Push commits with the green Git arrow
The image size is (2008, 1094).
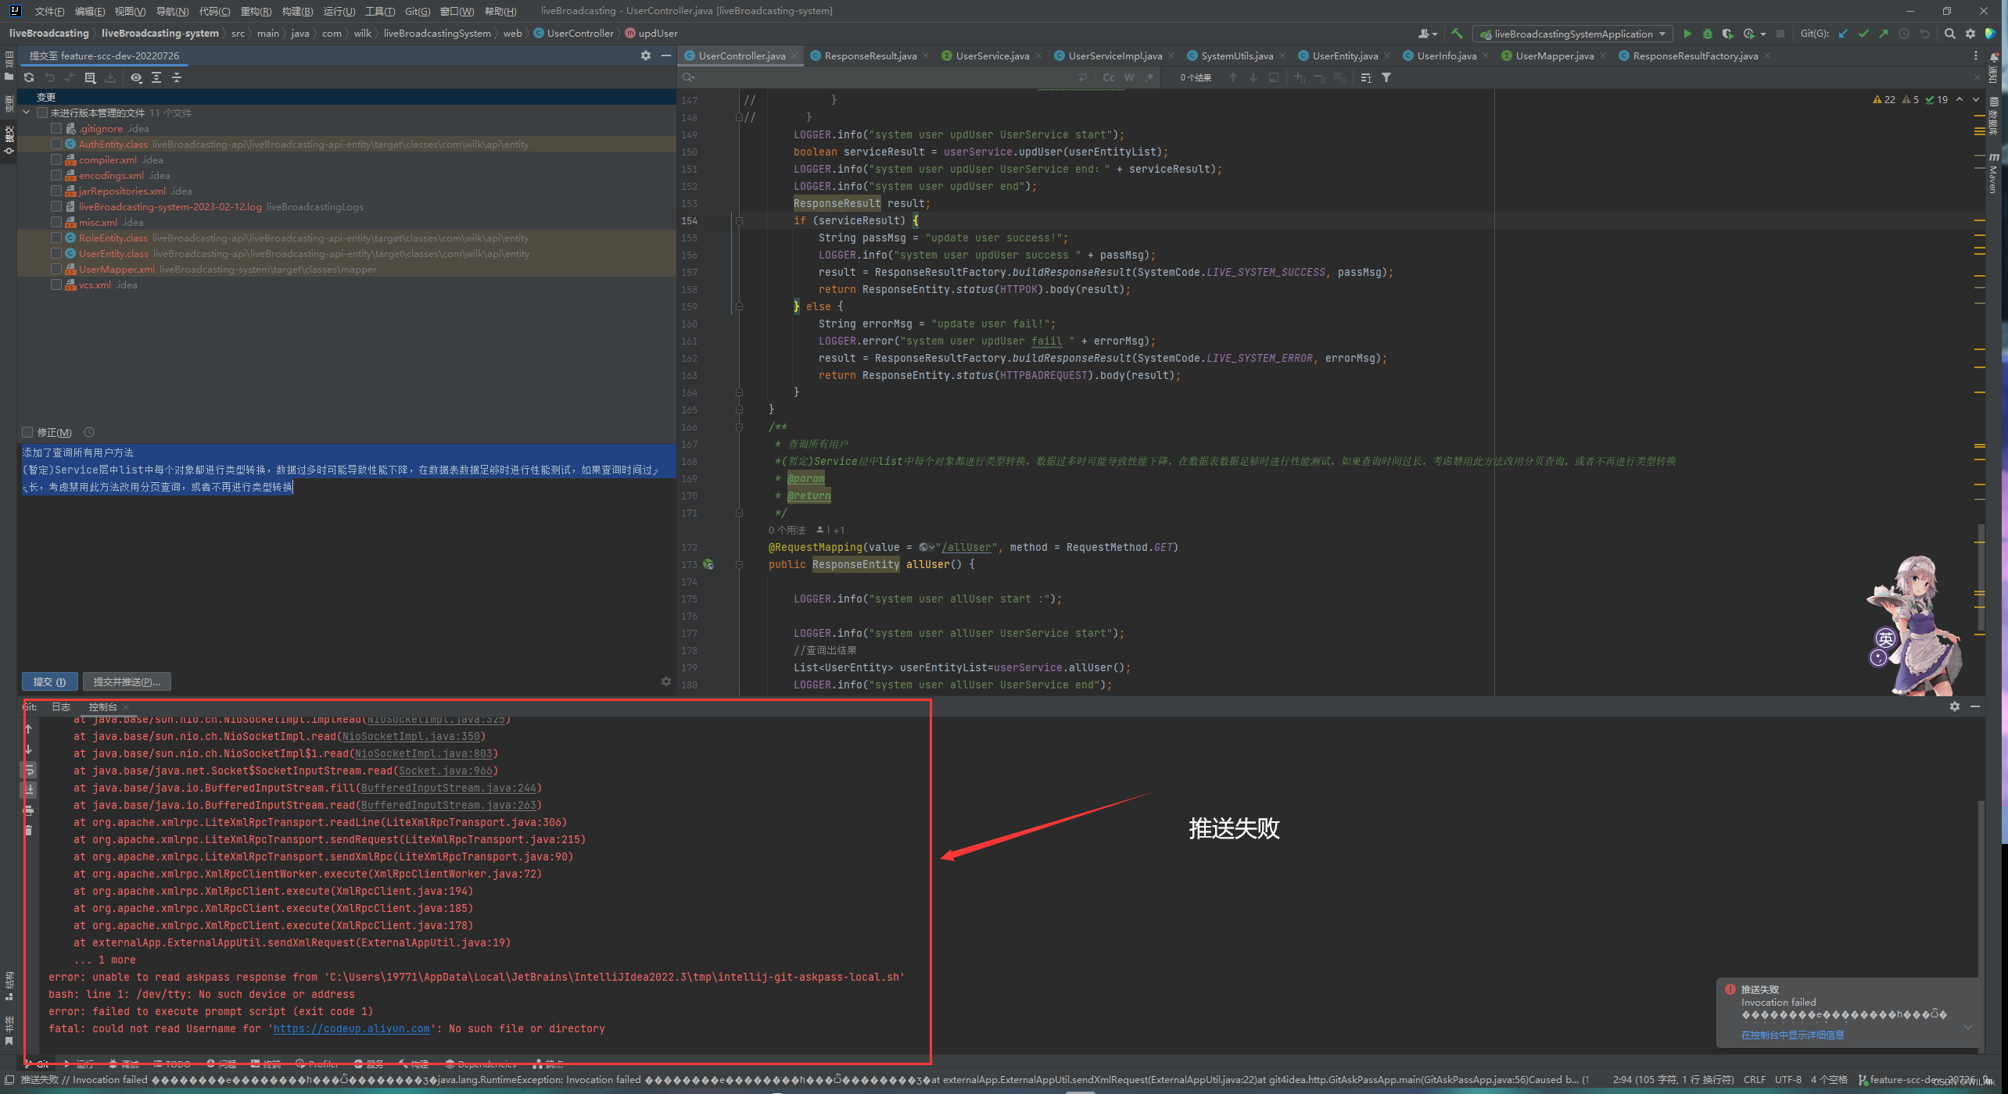pos(1884,34)
